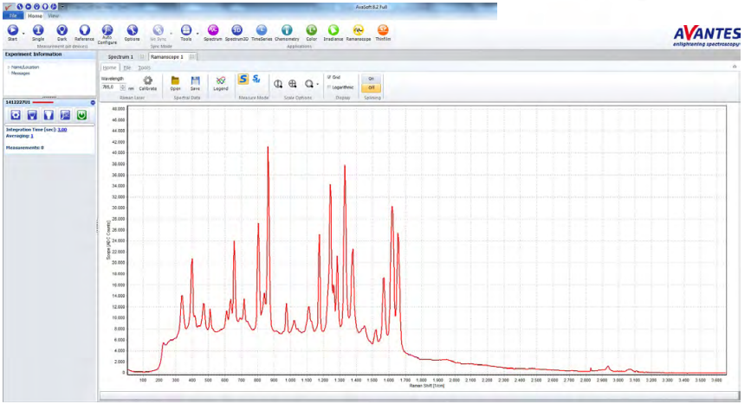Save a Dark measurement
This screenshot has width=751, height=404.
click(62, 33)
